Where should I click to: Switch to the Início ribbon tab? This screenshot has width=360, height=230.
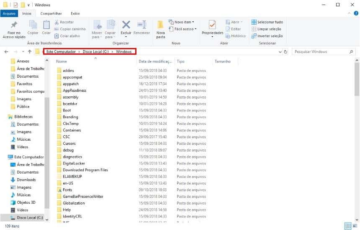[27, 13]
